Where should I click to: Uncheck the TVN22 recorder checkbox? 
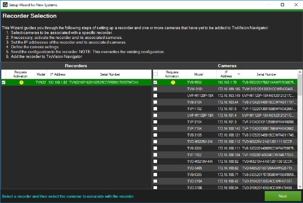tap(4, 82)
